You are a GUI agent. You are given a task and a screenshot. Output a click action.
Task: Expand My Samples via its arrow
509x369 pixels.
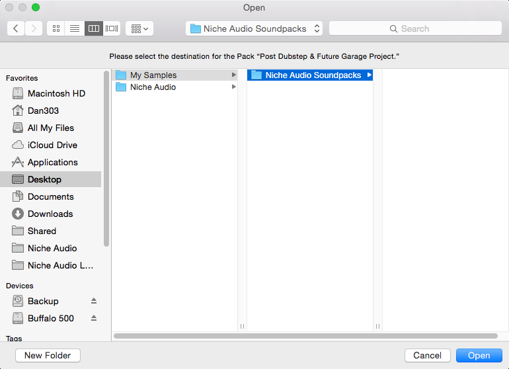(234, 75)
